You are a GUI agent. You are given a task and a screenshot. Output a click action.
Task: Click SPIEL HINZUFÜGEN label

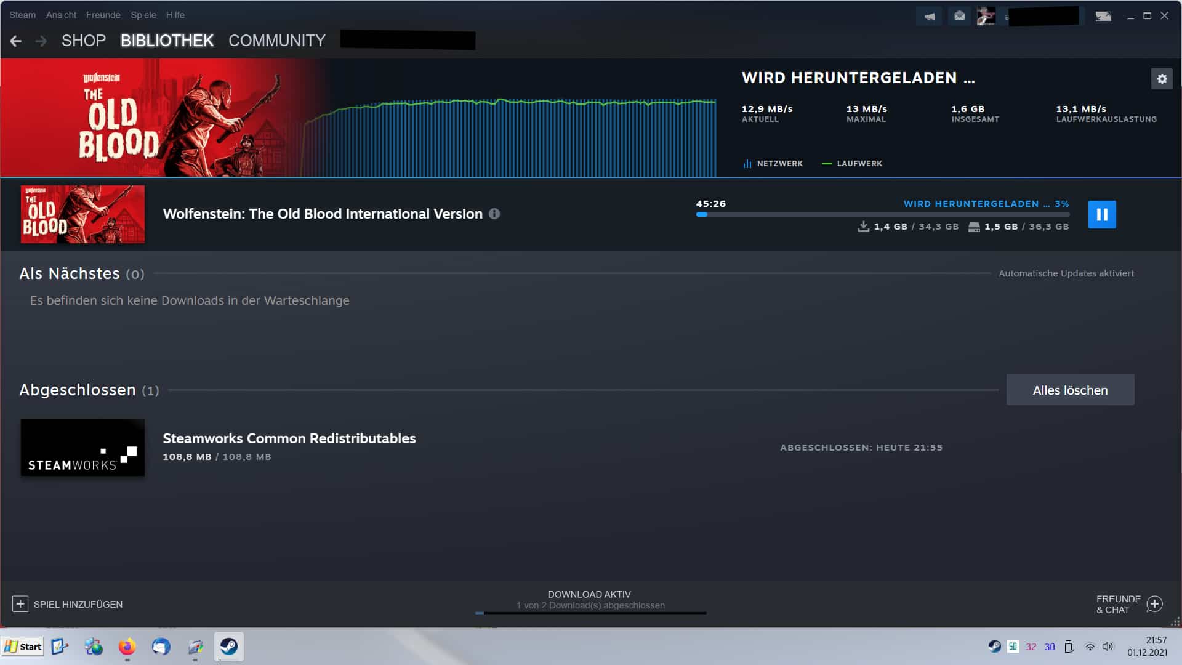click(78, 604)
